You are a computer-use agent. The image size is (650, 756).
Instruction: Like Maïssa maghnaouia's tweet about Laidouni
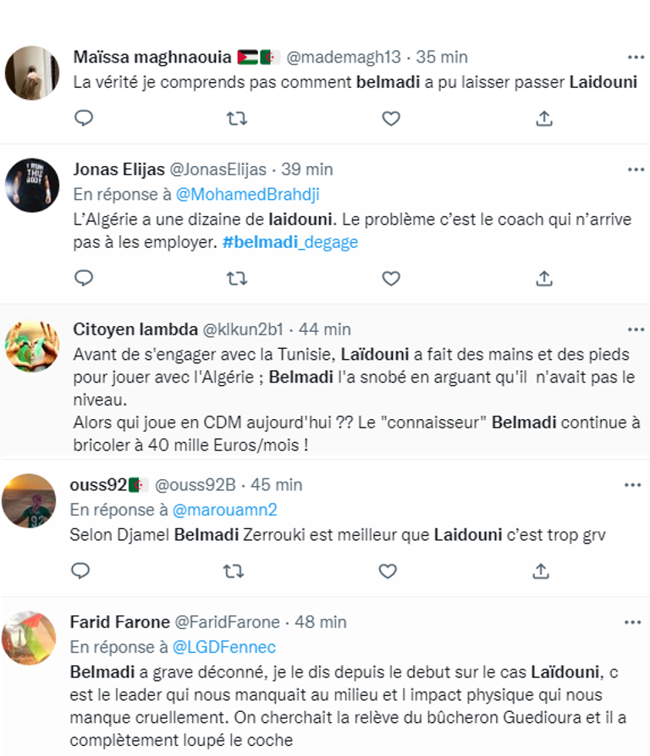click(390, 119)
